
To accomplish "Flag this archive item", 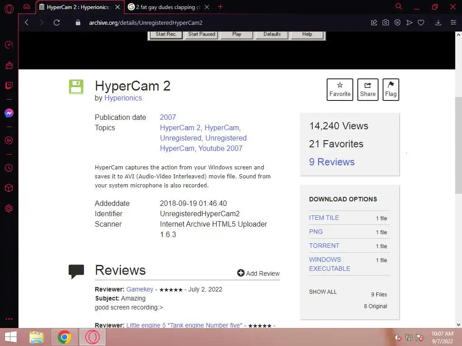I will click(x=391, y=90).
